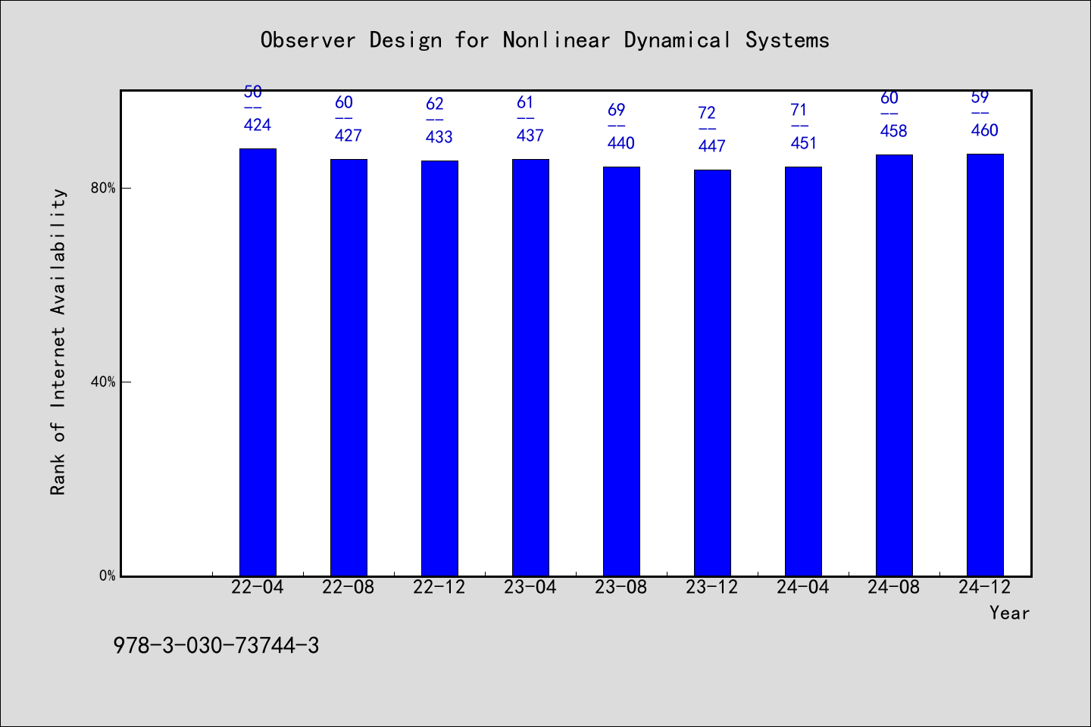Click the value 433 above the 22-12 bar
This screenshot has height=727, width=1091.
[x=439, y=137]
